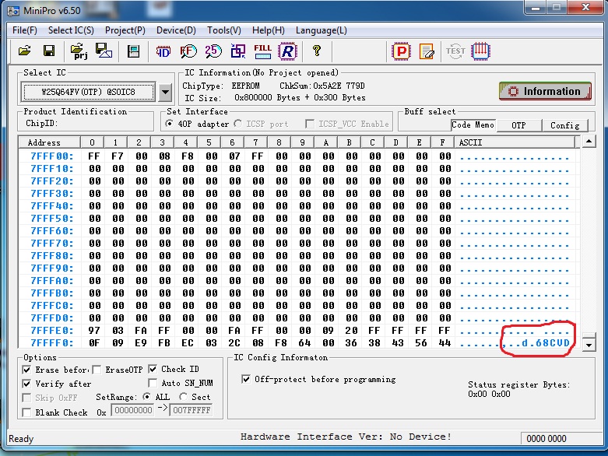The width and height of the screenshot is (608, 456).
Task: Click the P program chip icon
Action: tap(400, 51)
